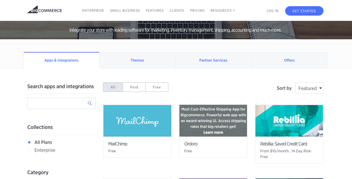The height and width of the screenshot is (179, 352).
Task: Click the Free price under Ordoro
Action: click(x=188, y=151)
